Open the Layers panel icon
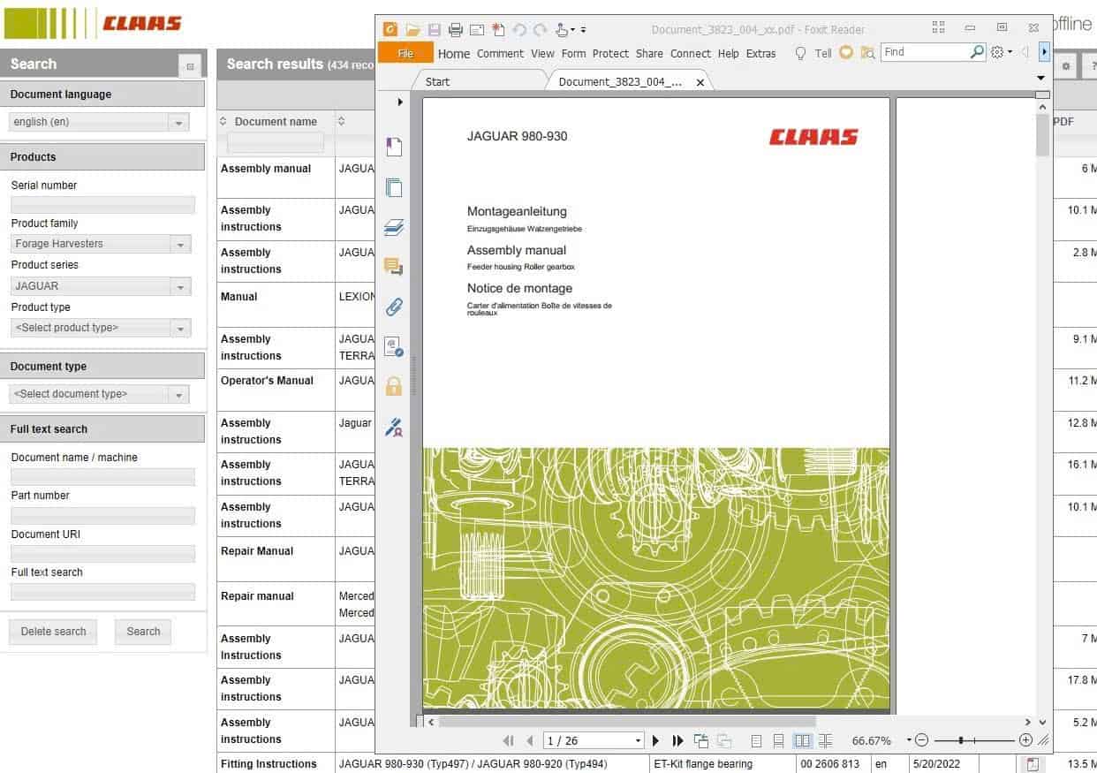 pyautogui.click(x=394, y=227)
